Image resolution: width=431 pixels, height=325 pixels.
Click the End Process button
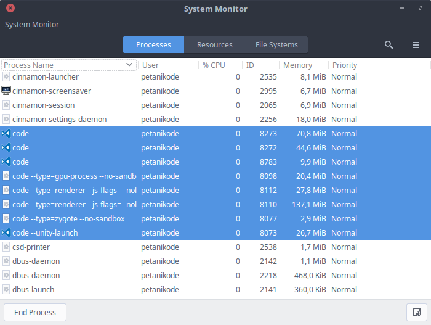35,312
